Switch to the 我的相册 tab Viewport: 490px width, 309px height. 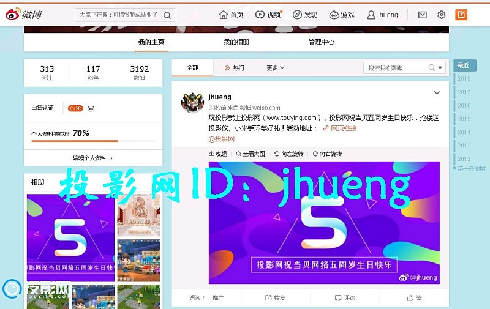pyautogui.click(x=236, y=42)
